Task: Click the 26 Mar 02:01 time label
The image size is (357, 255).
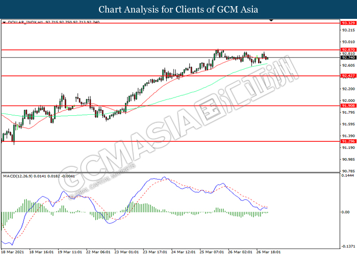Action: pos(240,252)
